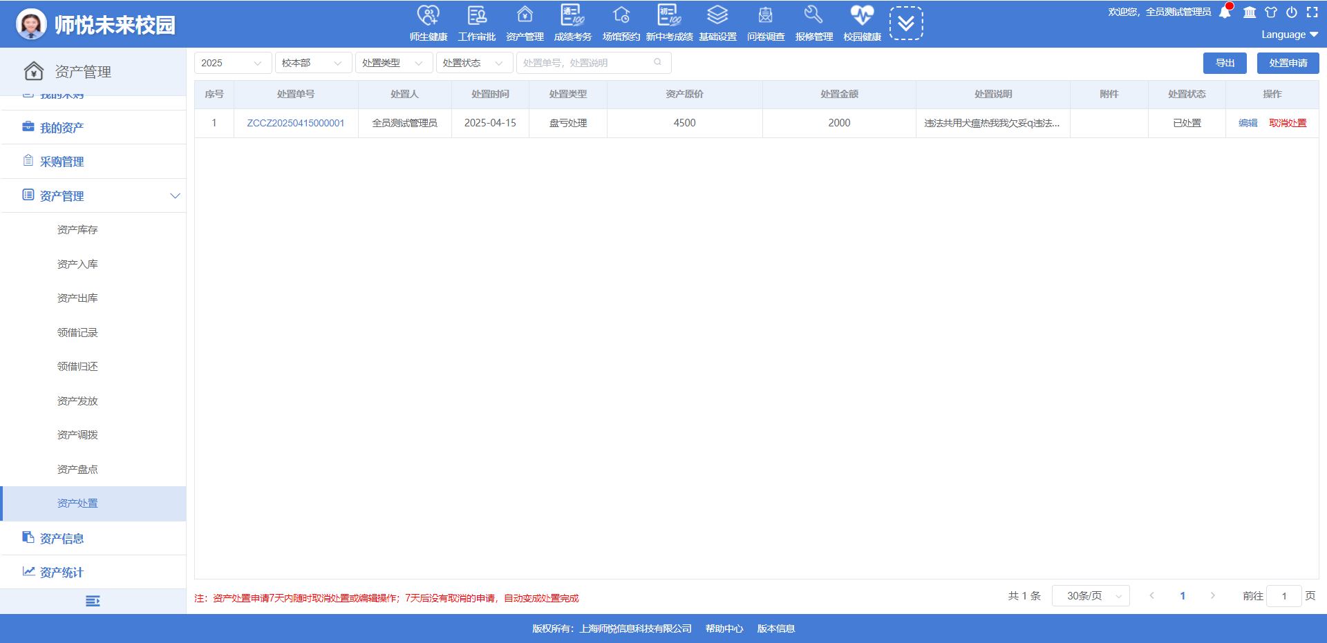Open the 校园健康 module icon

[x=862, y=16]
